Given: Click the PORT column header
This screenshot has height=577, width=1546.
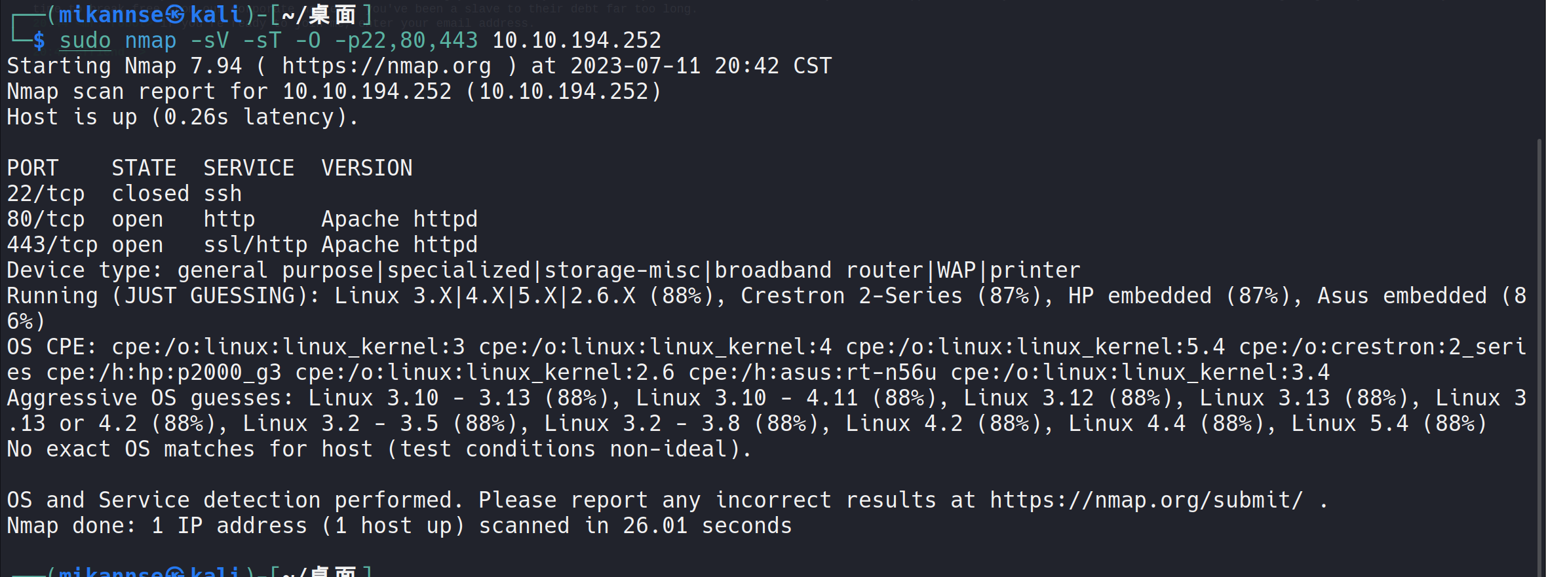Looking at the screenshot, I should [33, 168].
